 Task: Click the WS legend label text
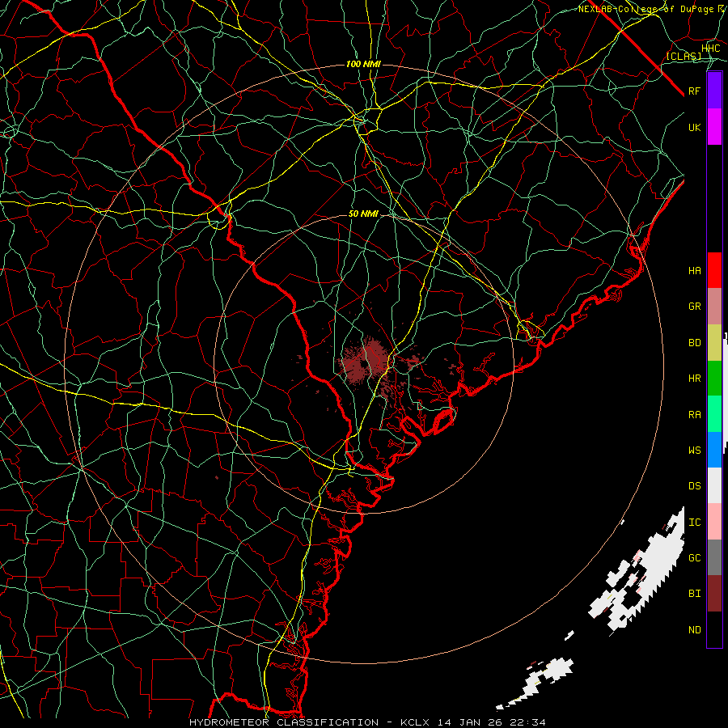694,450
